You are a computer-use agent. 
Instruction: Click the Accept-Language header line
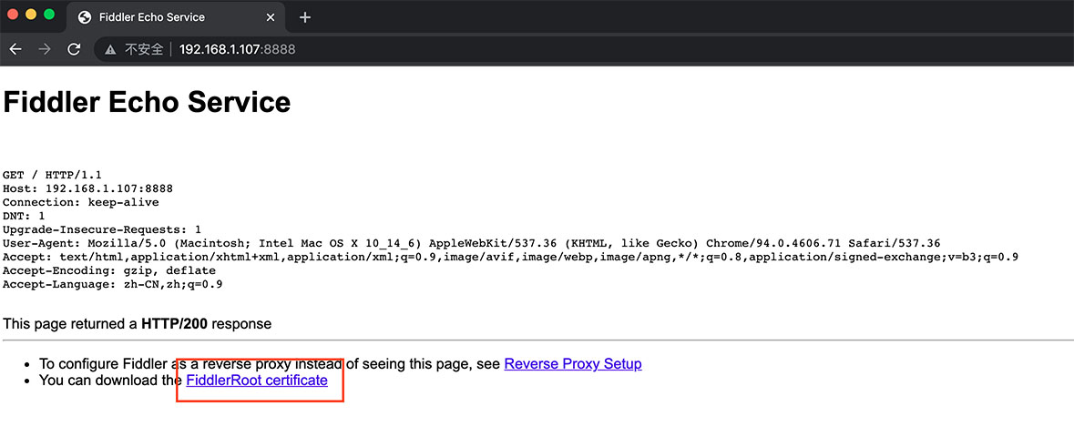pyautogui.click(x=112, y=285)
